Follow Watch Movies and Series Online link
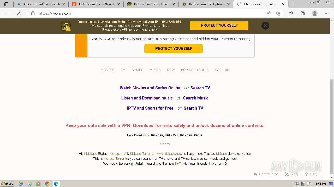 click(x=150, y=88)
